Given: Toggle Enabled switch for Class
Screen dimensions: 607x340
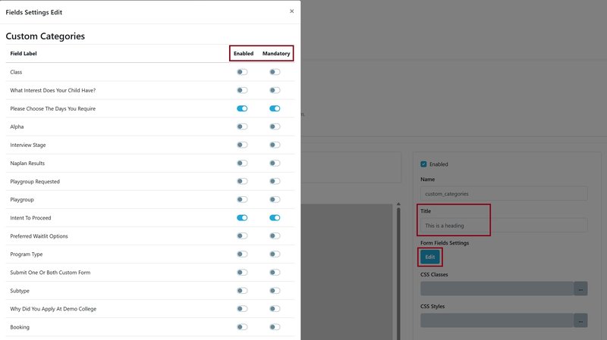Looking at the screenshot, I should (242, 72).
